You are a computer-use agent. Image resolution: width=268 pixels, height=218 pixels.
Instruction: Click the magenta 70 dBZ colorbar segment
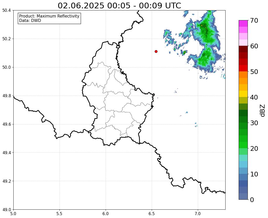243,23
